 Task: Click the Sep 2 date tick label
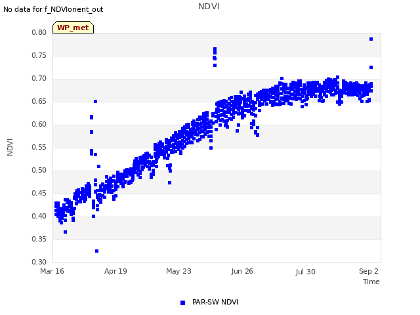[369, 271]
